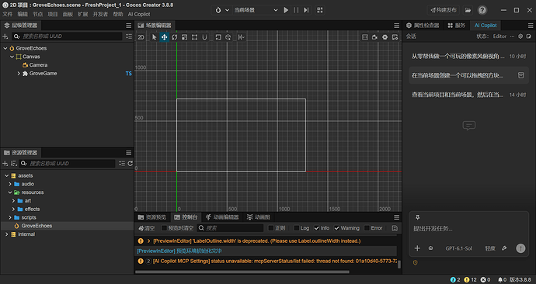Image resolution: width=536 pixels, height=284 pixels.
Task: Open the hierarchy panel hamburger menu
Action: 128,26
